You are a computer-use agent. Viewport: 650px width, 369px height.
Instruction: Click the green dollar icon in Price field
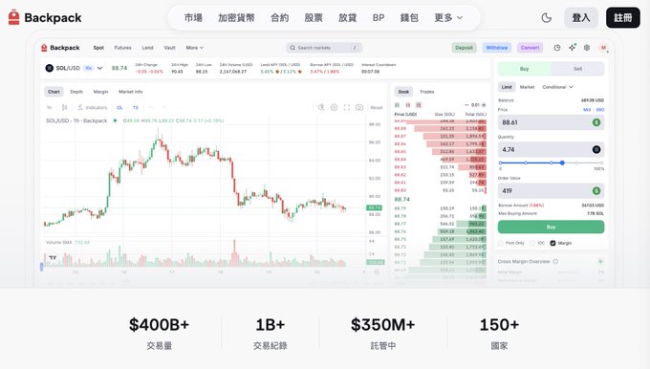coord(596,122)
